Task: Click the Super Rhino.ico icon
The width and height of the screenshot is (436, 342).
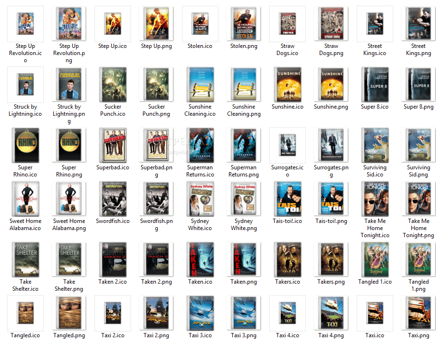Action: click(x=25, y=145)
